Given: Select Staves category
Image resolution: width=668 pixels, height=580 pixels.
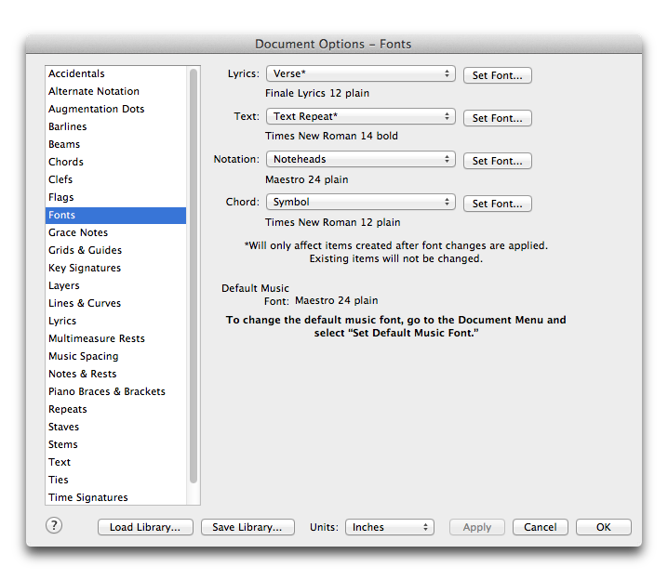Looking at the screenshot, I should (x=115, y=427).
